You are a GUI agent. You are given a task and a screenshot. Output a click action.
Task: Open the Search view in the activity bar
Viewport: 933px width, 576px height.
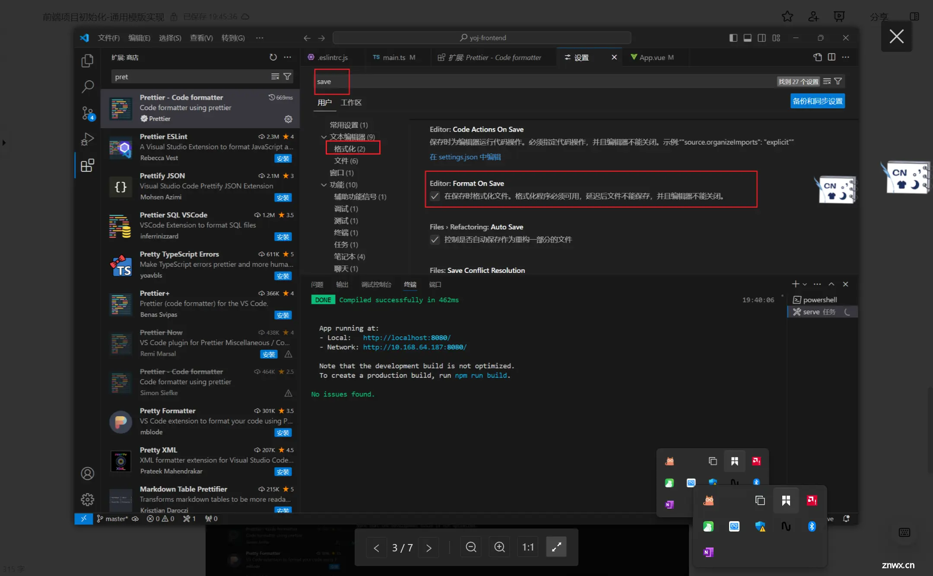[x=87, y=87]
